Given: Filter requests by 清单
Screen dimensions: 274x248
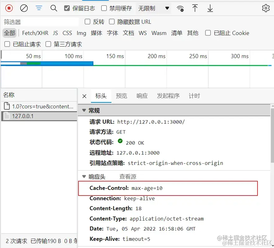Looking at the screenshot, I should tap(177, 33).
